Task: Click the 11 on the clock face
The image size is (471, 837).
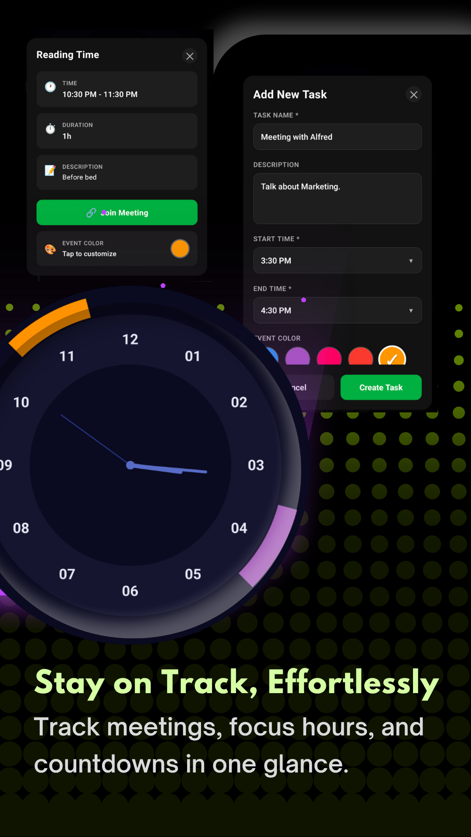Action: [67, 357]
